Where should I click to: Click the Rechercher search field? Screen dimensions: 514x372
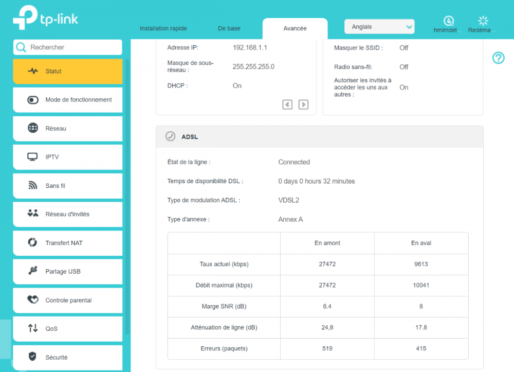pyautogui.click(x=72, y=47)
